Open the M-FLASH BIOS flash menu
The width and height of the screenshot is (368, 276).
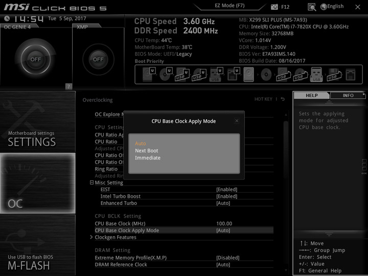[37, 245]
